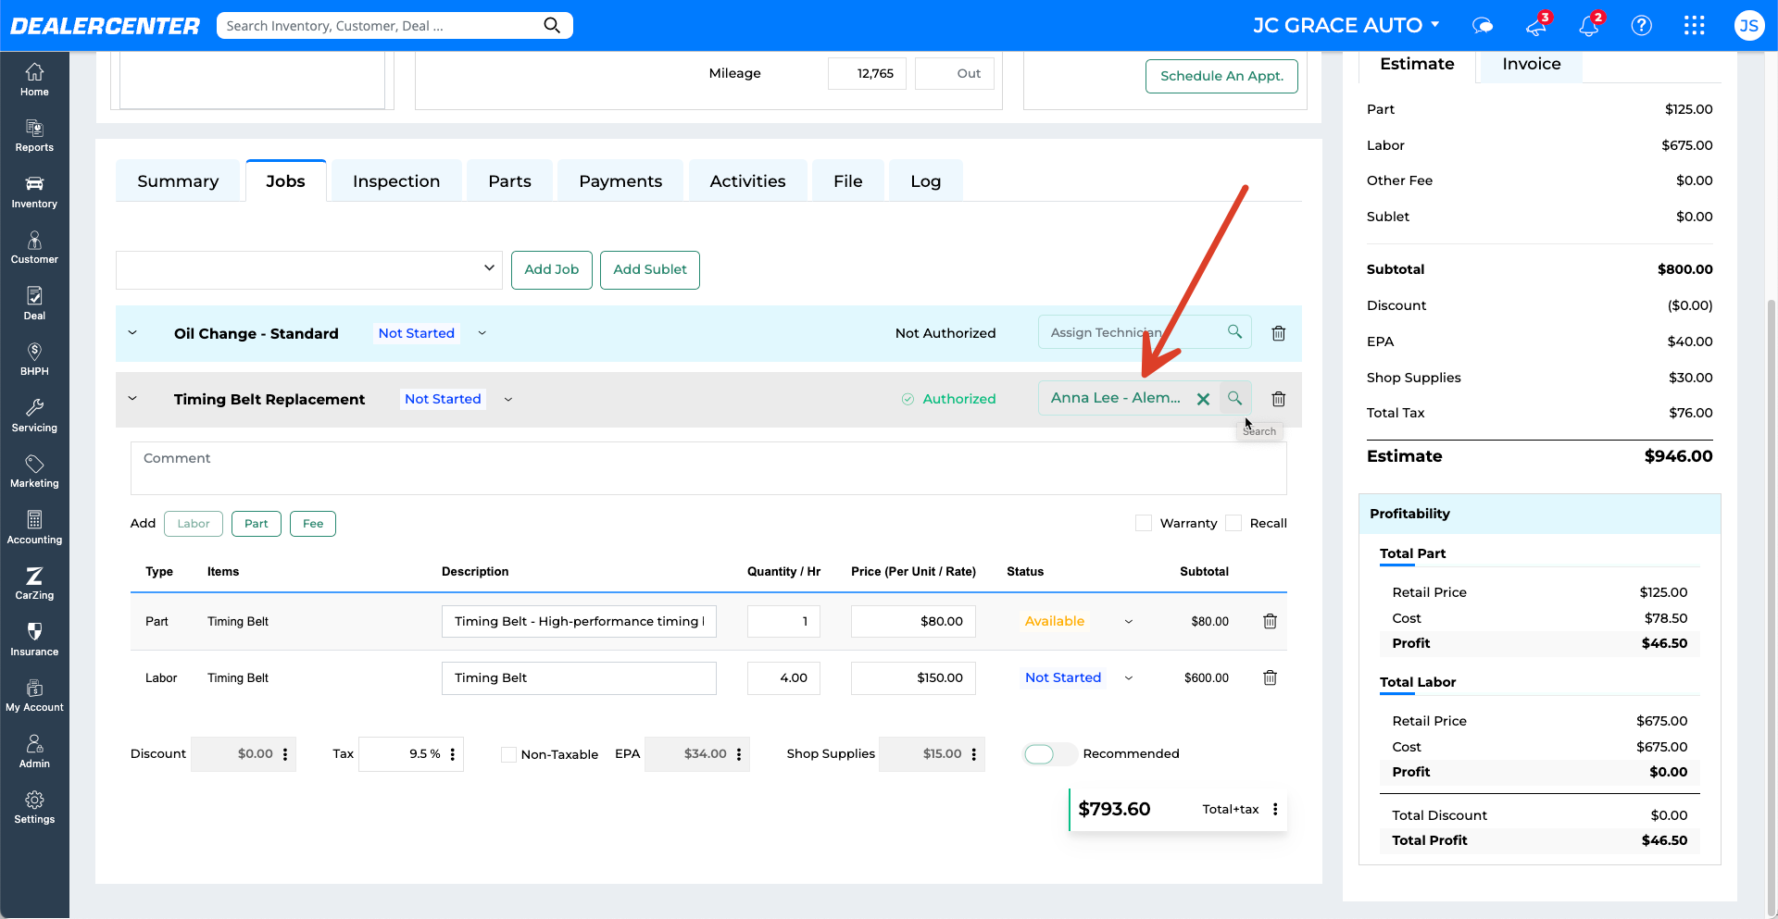Switch to the File tab
The width and height of the screenshot is (1778, 919).
847,180
